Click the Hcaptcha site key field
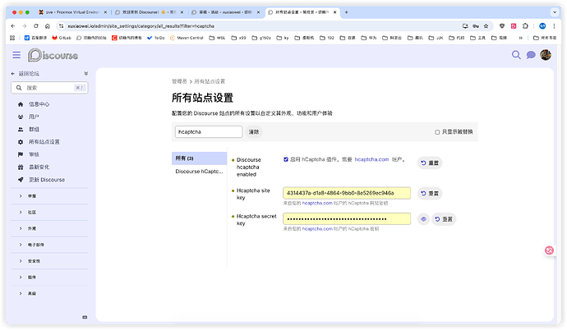567x330 pixels. pyautogui.click(x=346, y=194)
